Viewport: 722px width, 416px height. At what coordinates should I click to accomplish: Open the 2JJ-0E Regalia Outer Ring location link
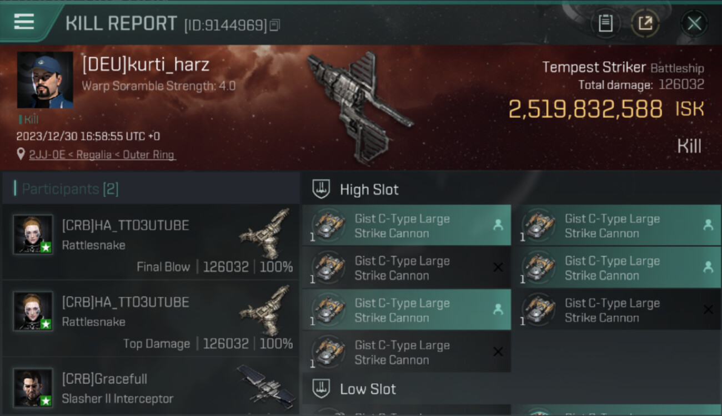(102, 155)
